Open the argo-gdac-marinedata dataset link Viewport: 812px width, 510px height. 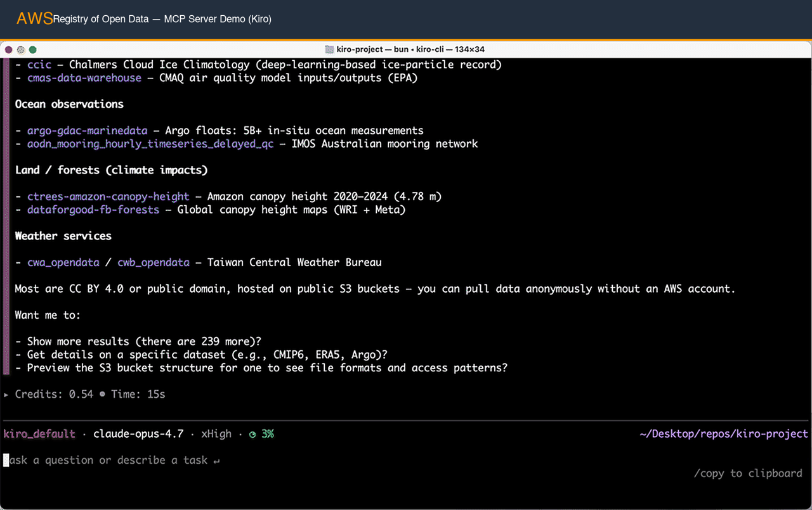pyautogui.click(x=87, y=131)
